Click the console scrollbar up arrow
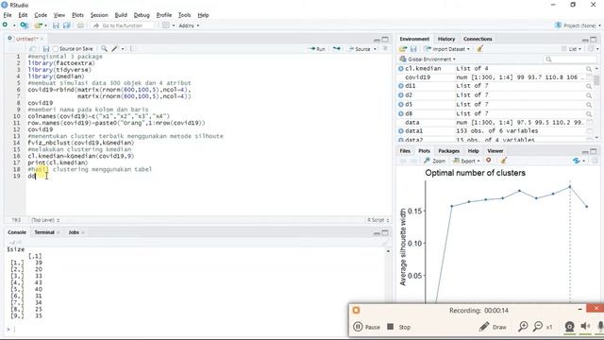 click(x=388, y=251)
